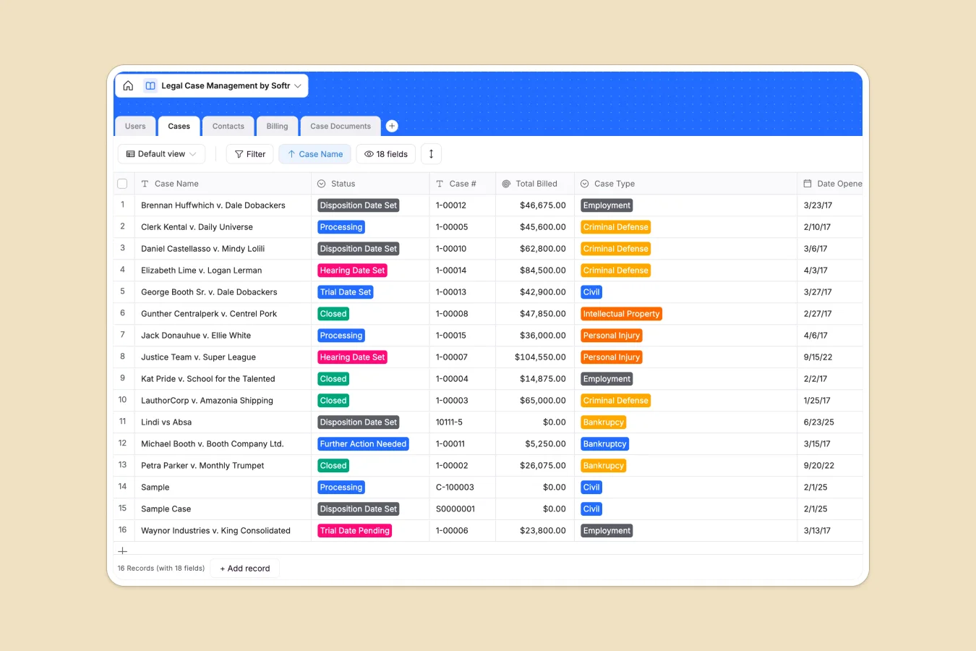The height and width of the screenshot is (651, 976).
Task: Click the plus button to add a new table
Action: [392, 126]
